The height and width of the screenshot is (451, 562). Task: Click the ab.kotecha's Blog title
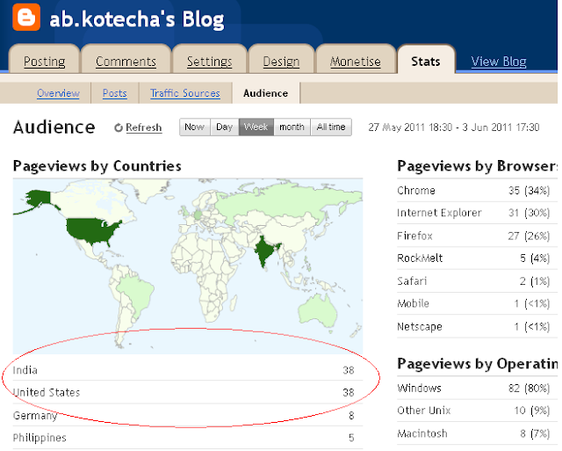click(x=137, y=19)
